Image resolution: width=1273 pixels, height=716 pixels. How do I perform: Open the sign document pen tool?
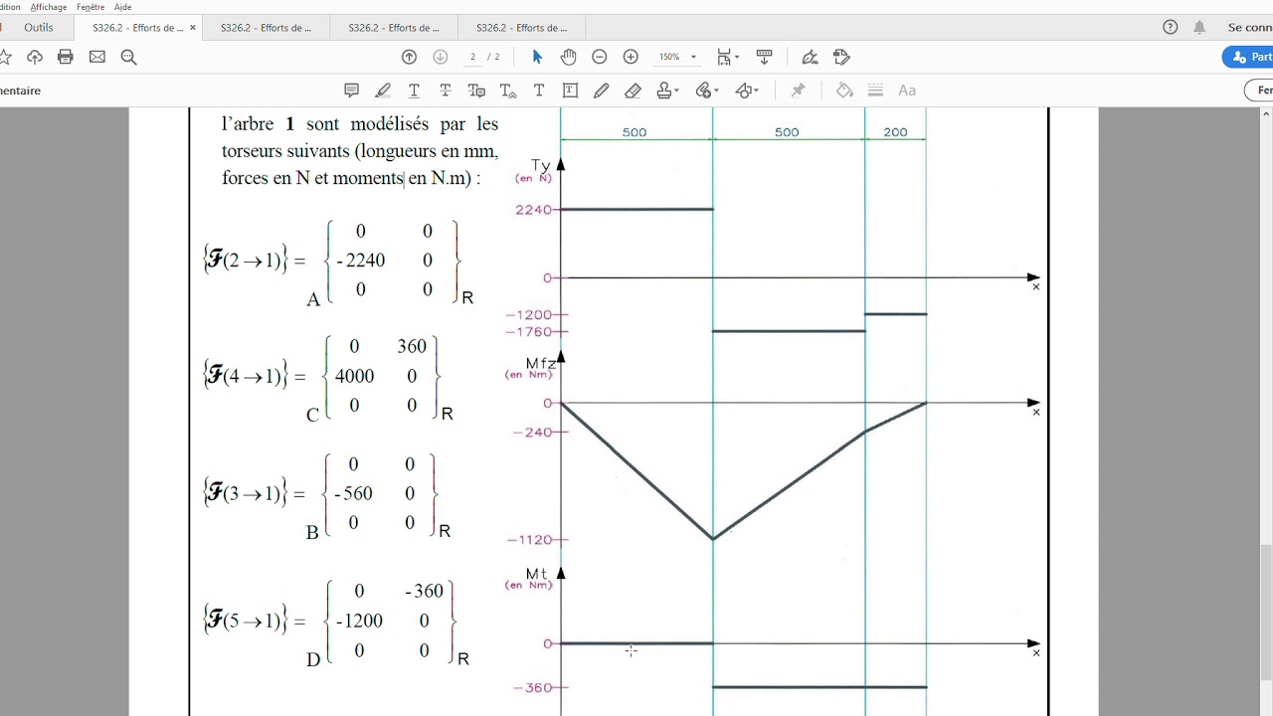[x=810, y=57]
